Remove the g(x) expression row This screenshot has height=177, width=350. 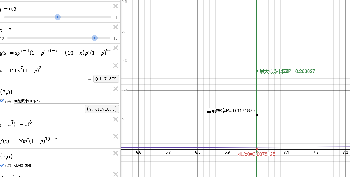tap(116, 48)
